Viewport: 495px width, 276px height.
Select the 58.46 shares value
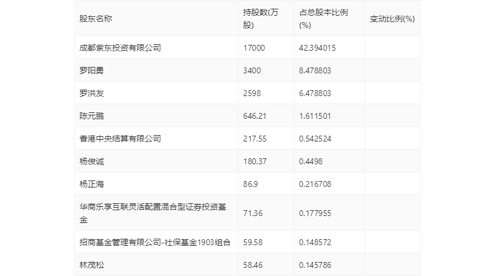tap(253, 265)
